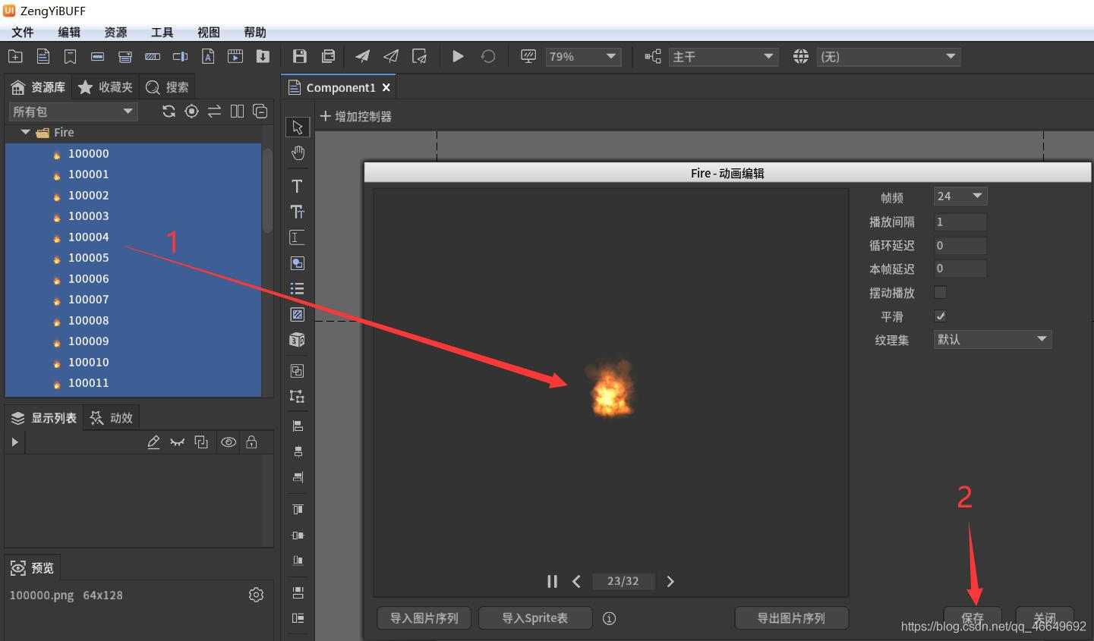1094x641 pixels.
Task: Switch to the 搜索 tab
Action: pyautogui.click(x=167, y=87)
